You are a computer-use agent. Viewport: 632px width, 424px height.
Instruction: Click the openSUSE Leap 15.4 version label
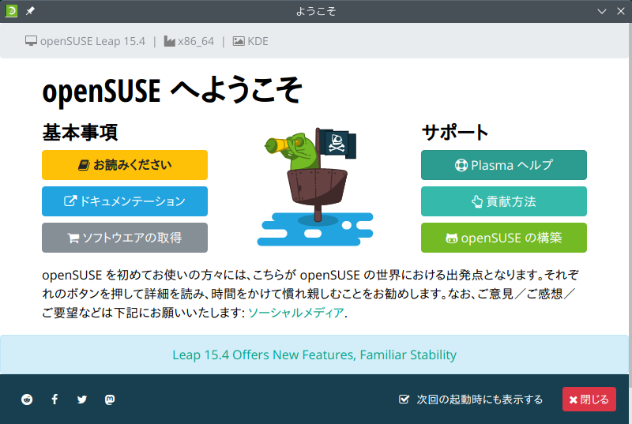tap(92, 41)
